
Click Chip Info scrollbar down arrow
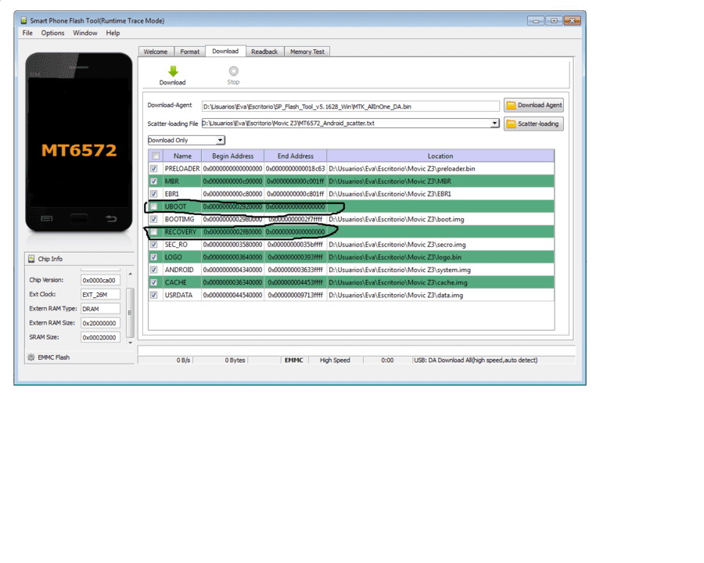click(130, 342)
